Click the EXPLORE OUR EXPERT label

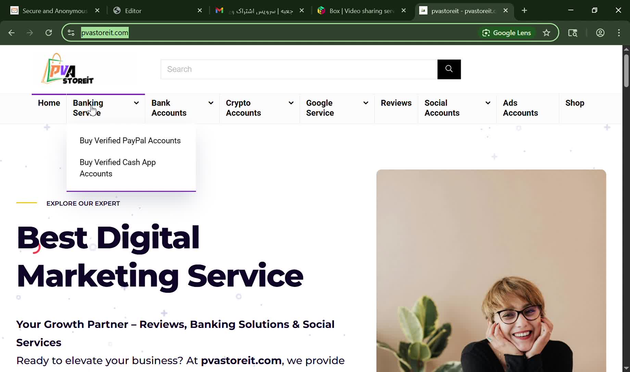pyautogui.click(x=83, y=203)
